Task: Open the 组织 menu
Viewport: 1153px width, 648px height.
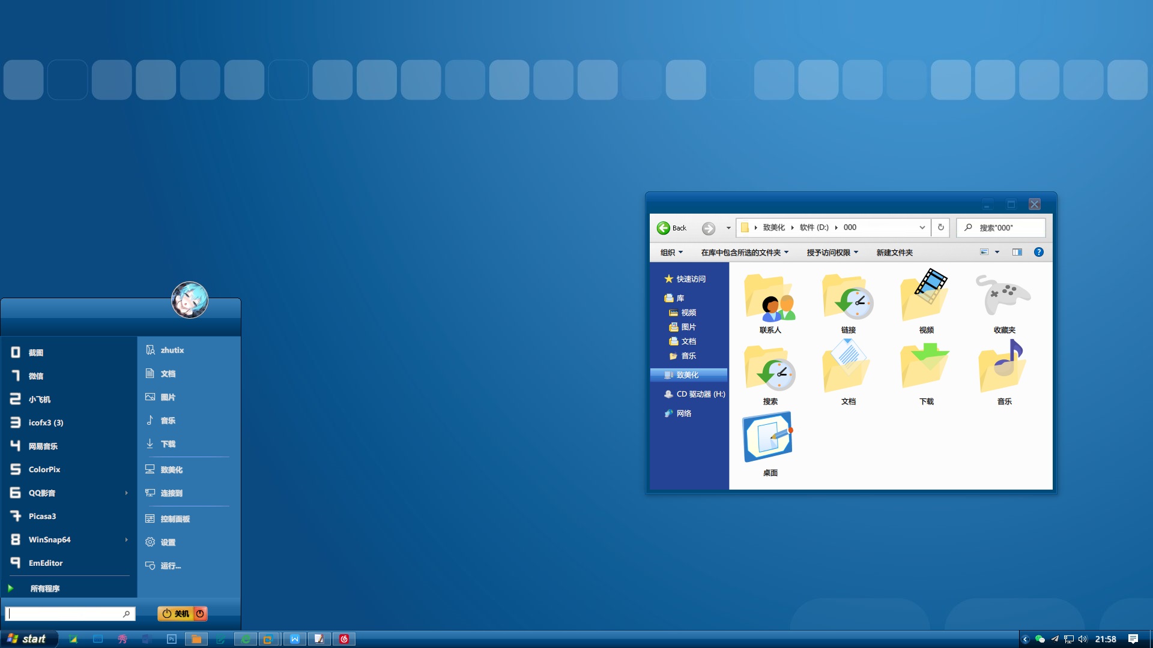Action: 672,253
